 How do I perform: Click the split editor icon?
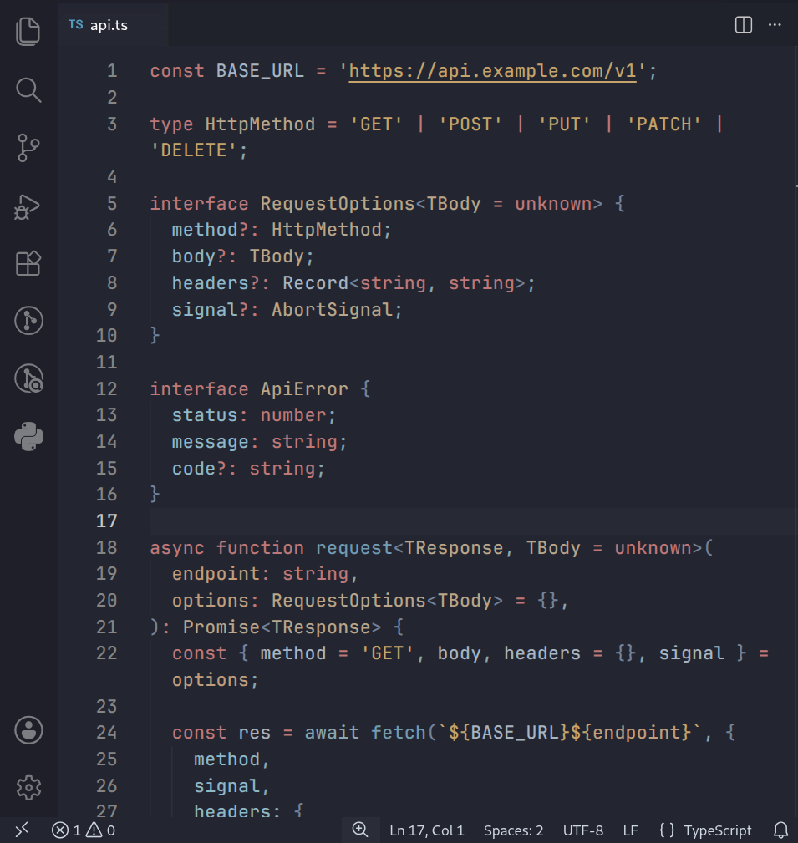click(743, 25)
